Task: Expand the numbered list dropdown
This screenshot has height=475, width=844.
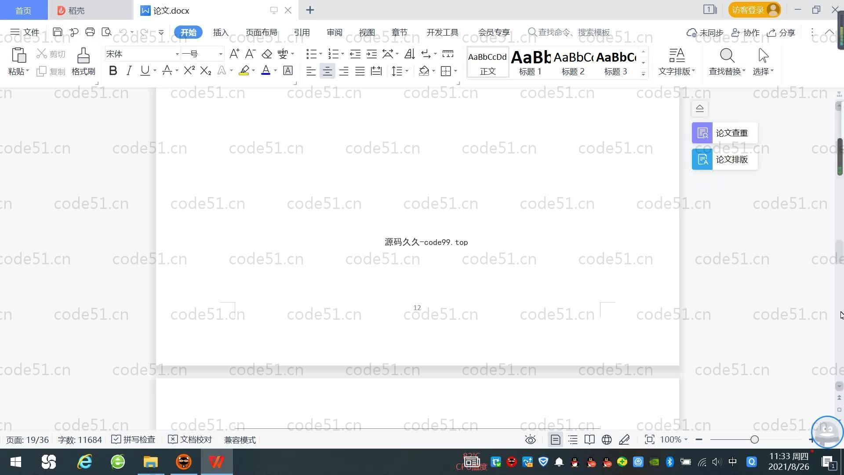Action: click(x=342, y=54)
